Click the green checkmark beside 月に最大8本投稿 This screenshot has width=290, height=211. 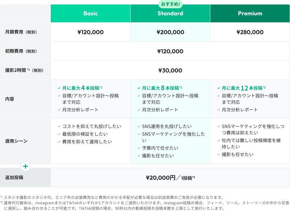click(139, 88)
